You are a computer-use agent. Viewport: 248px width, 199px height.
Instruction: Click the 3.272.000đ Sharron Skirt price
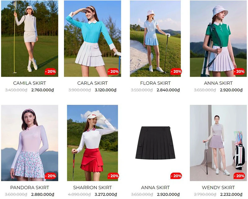(106, 194)
